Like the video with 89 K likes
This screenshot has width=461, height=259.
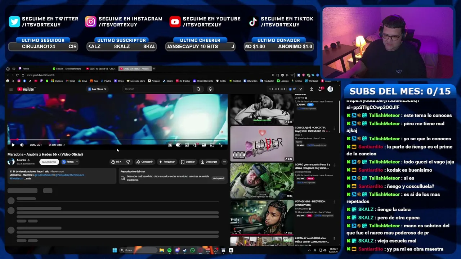click(x=116, y=162)
